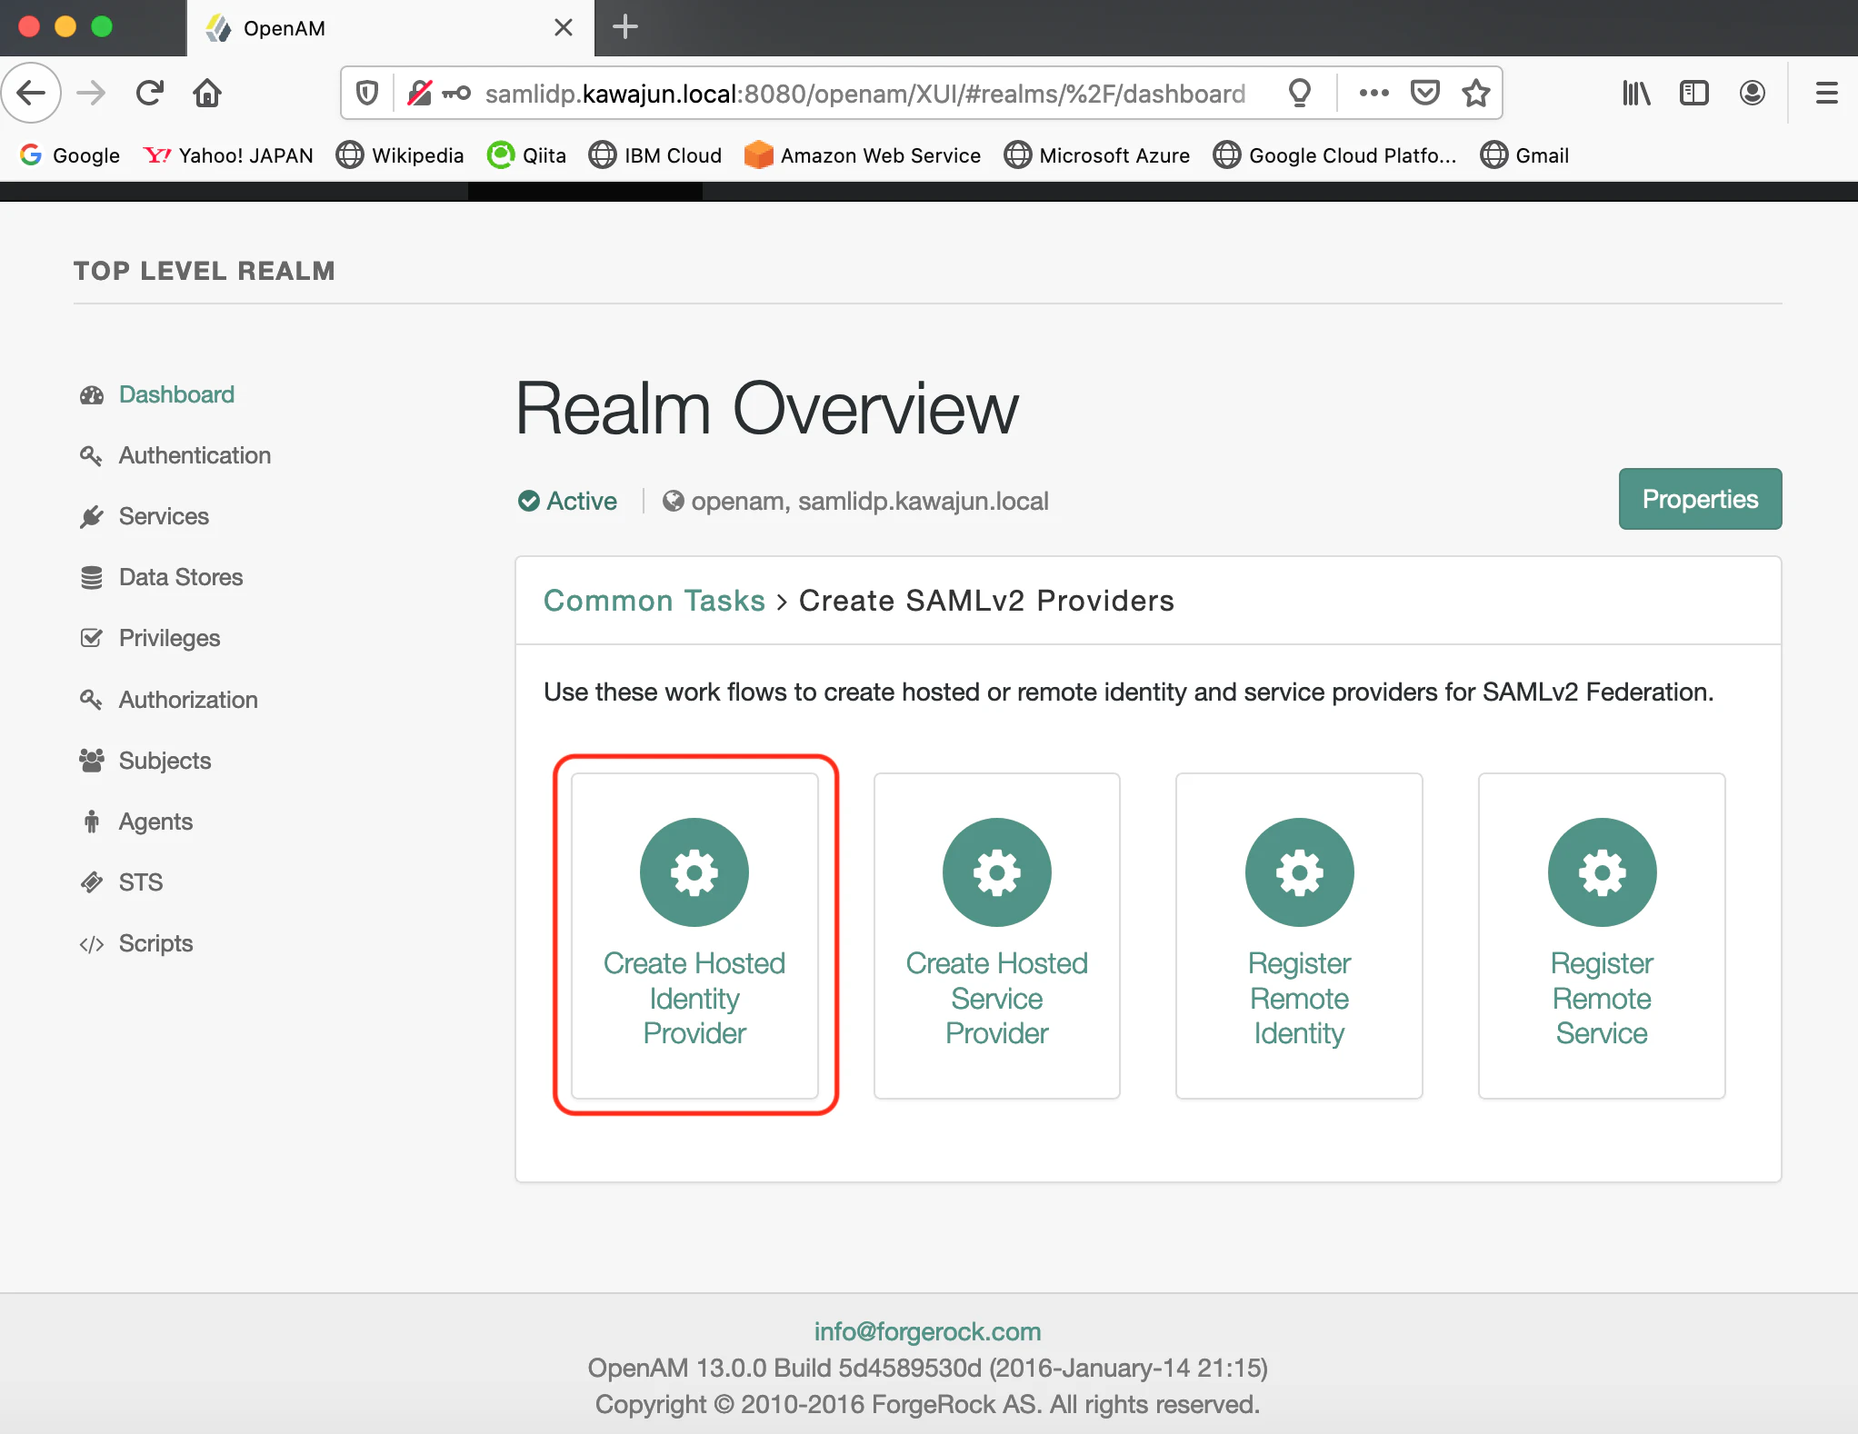1858x1434 pixels.
Task: Click the browser Back arrow button
Action: click(x=31, y=93)
